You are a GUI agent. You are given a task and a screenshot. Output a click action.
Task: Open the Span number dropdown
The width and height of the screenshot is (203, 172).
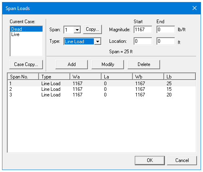coord(77,30)
